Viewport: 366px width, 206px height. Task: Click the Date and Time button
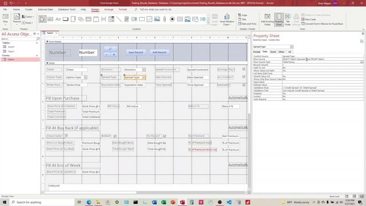(247, 24)
